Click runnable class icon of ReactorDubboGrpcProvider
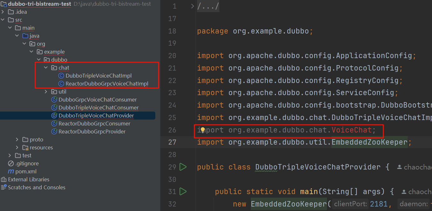 pos(54,132)
